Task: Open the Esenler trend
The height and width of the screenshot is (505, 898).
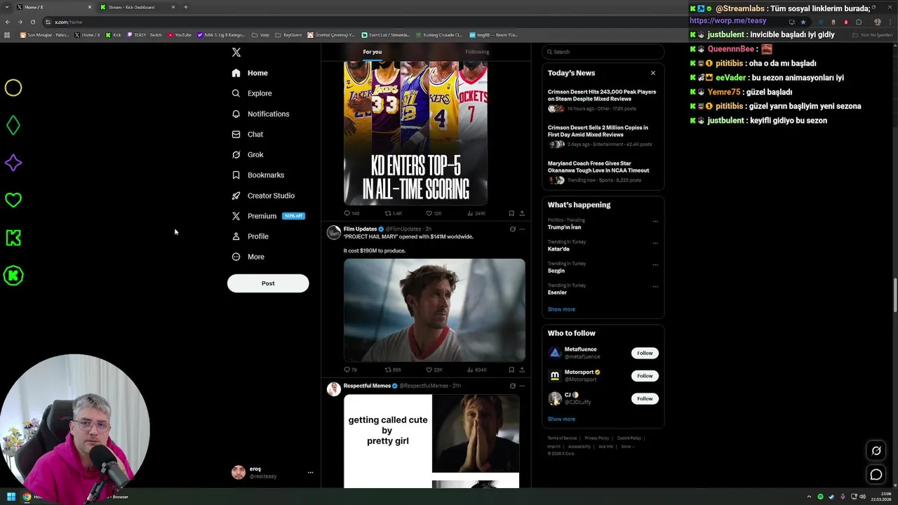Action: coord(557,292)
